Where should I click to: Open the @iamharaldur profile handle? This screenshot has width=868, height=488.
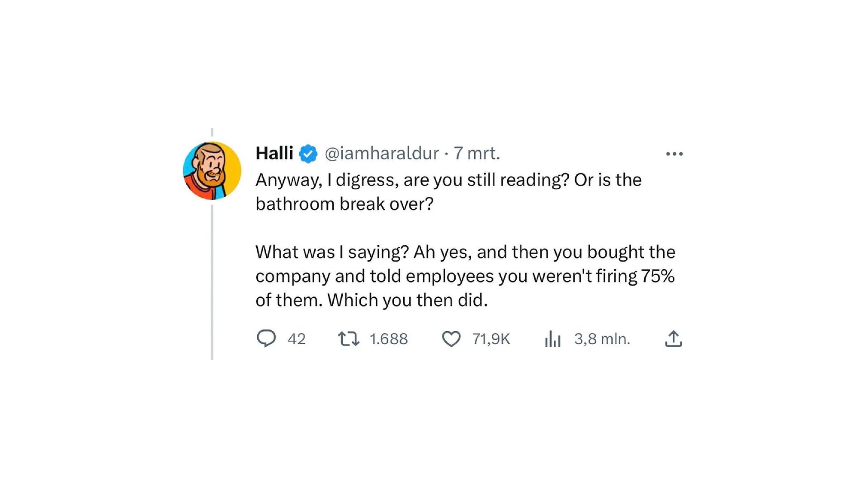[x=382, y=153]
